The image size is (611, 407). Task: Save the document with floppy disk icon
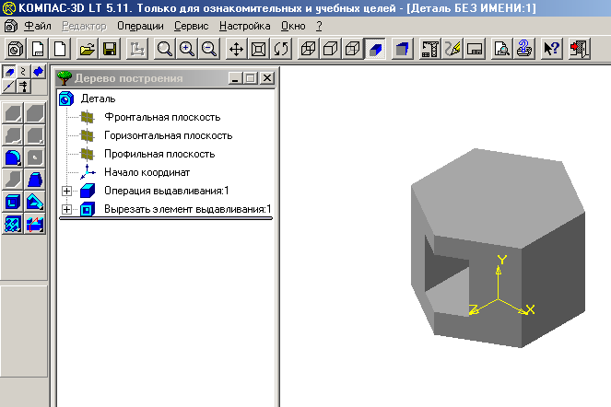point(110,49)
